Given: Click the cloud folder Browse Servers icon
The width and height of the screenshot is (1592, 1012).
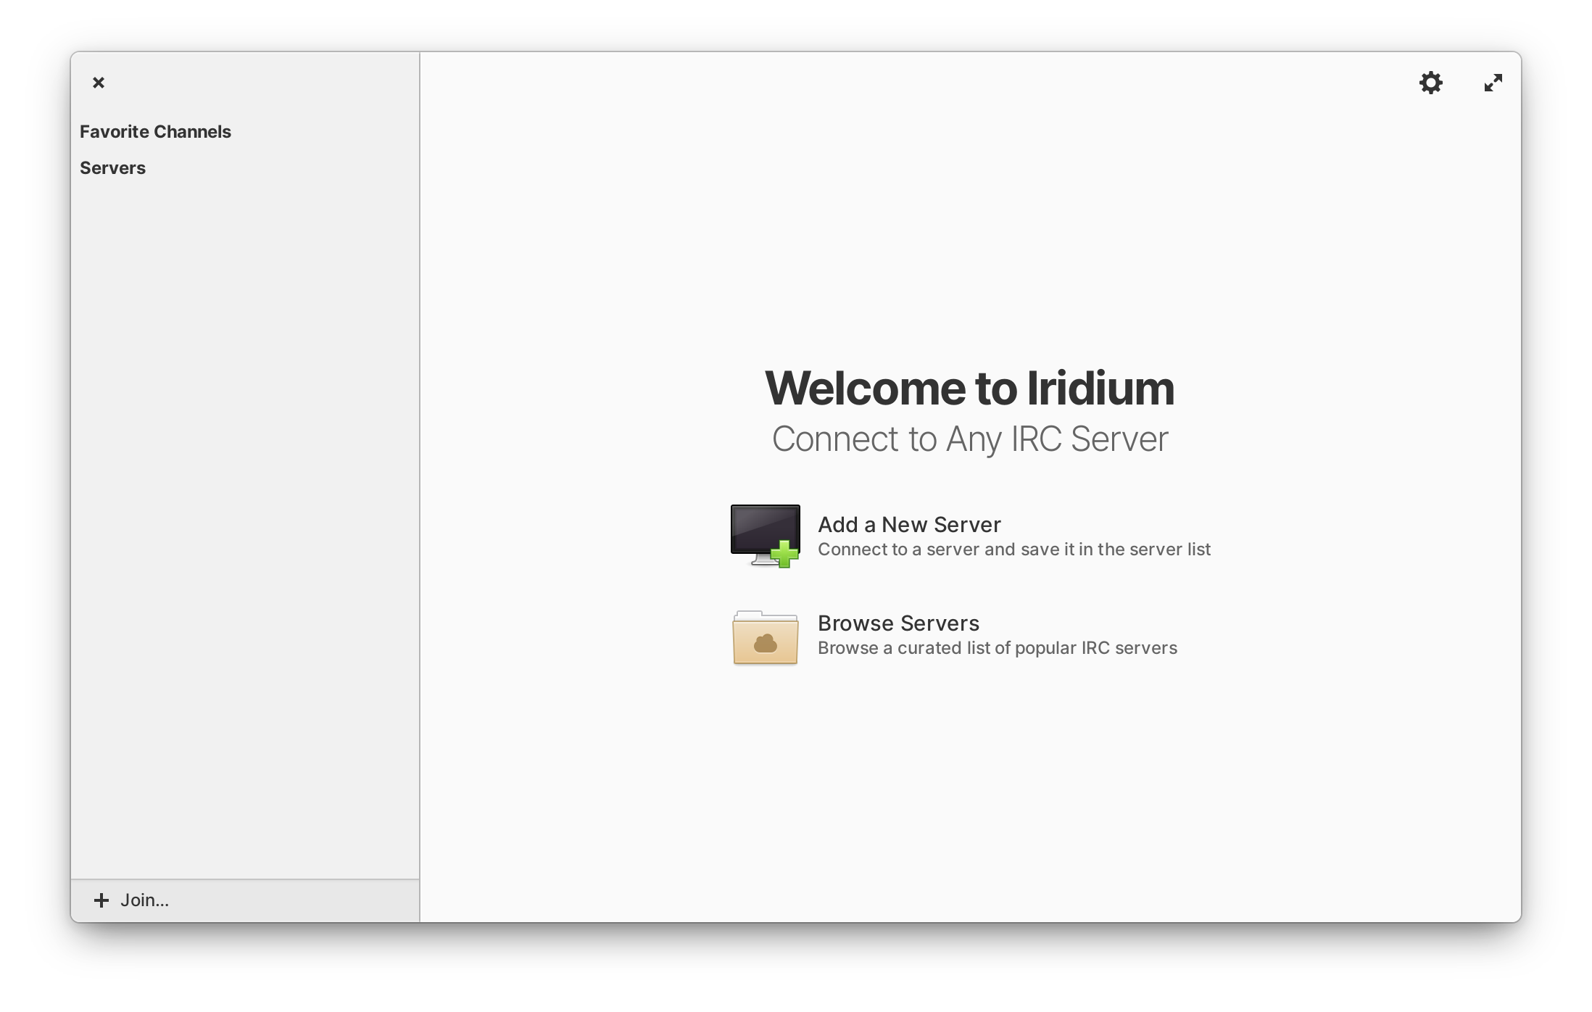Looking at the screenshot, I should (x=765, y=636).
